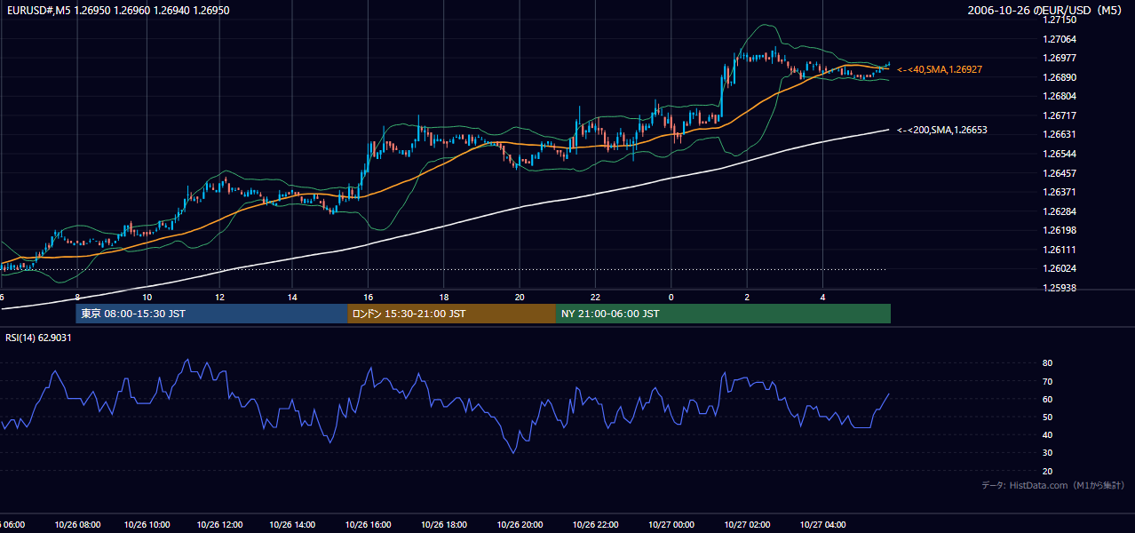Click the 10/26 16:00 time axis label
Viewport: 1135px width, 533px height.
tap(369, 525)
